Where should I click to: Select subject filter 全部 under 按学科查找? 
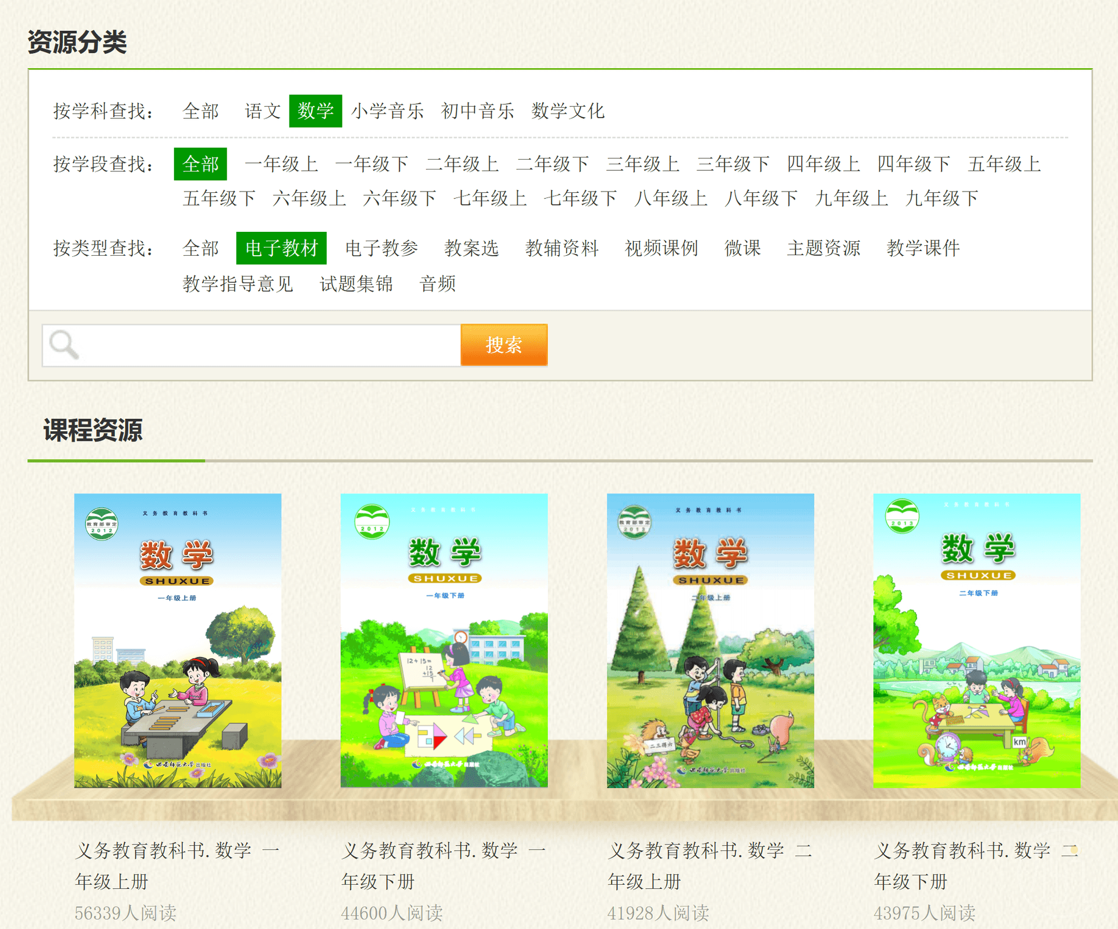tap(201, 111)
